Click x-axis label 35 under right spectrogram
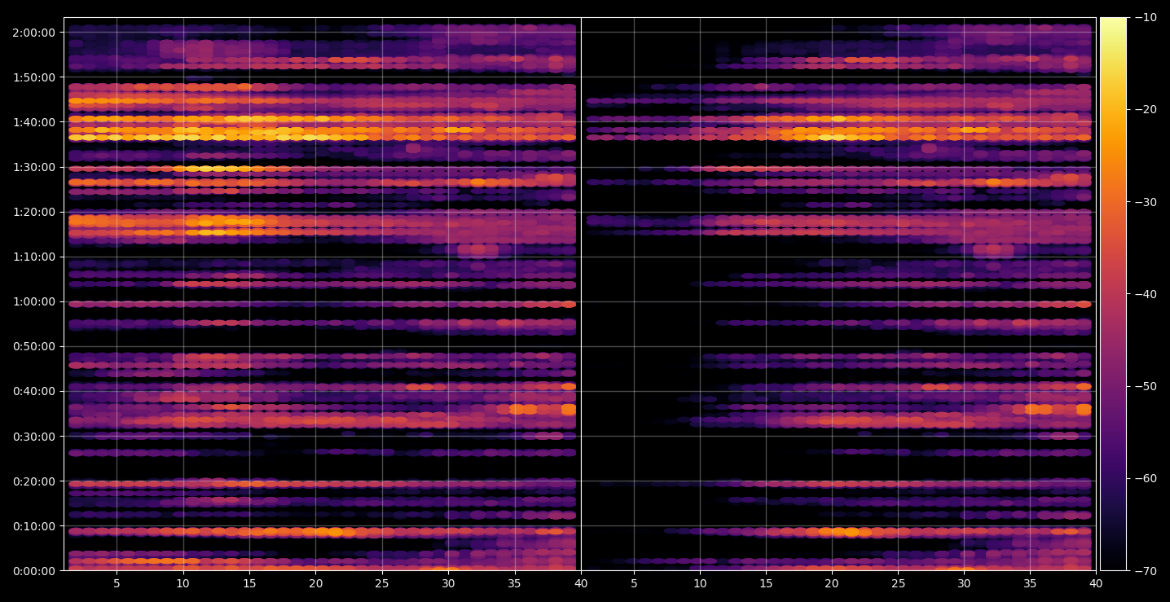Screen dimensions: 1170x602 tap(1030, 583)
